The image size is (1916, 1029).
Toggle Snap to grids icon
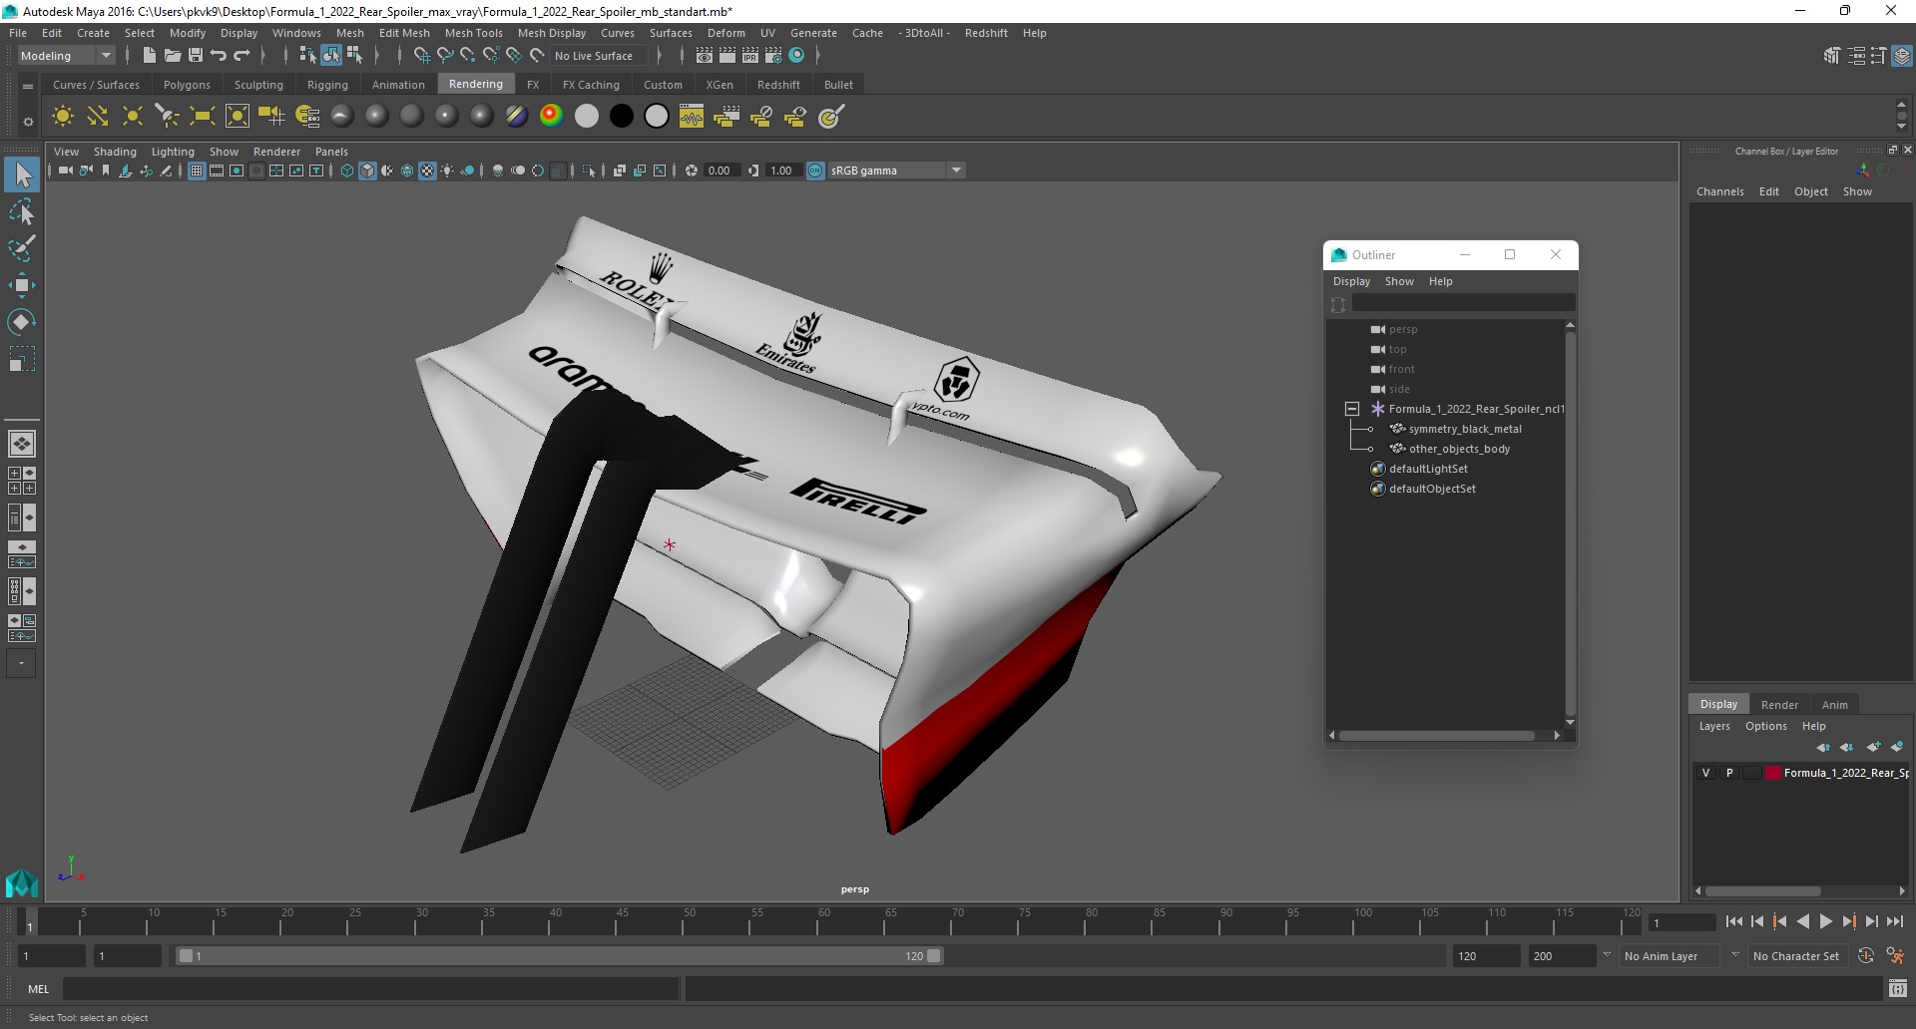(x=421, y=56)
